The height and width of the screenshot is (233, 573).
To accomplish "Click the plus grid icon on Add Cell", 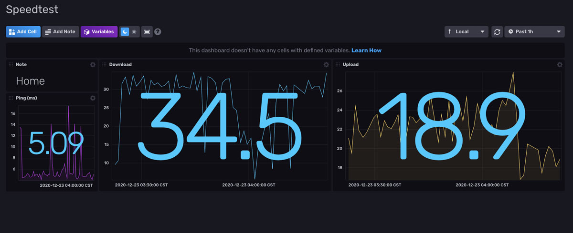I will coord(12,32).
